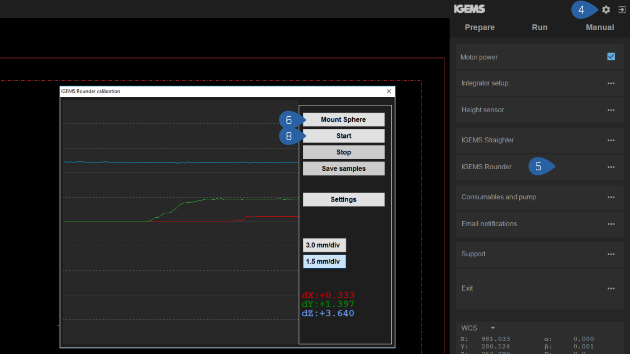Click the Stop button
Screen dimensions: 630x354
344,152
